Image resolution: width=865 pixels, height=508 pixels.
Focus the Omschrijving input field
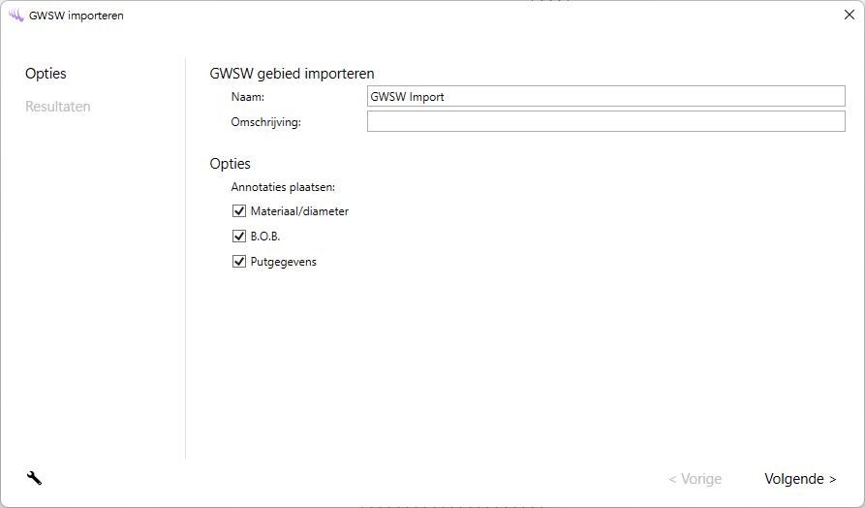point(605,121)
